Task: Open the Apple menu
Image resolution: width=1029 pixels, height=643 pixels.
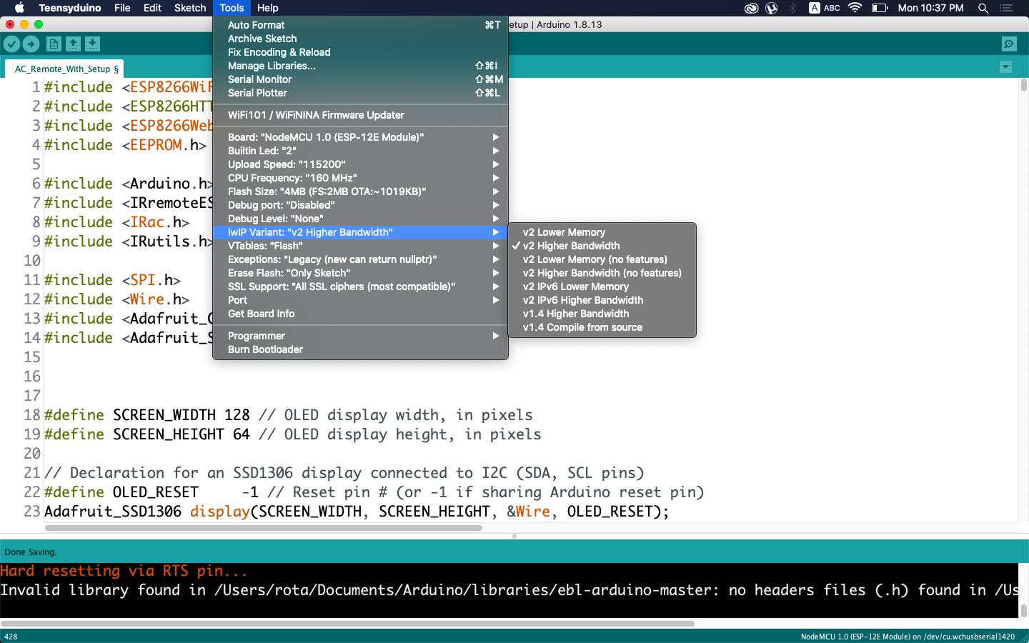Action: click(19, 8)
